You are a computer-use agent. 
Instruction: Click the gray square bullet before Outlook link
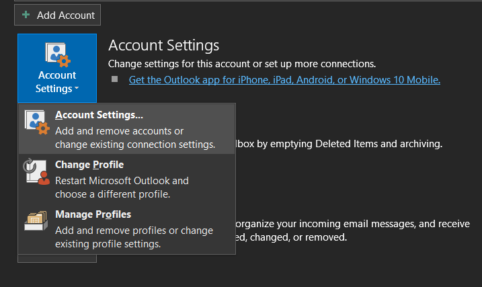115,79
